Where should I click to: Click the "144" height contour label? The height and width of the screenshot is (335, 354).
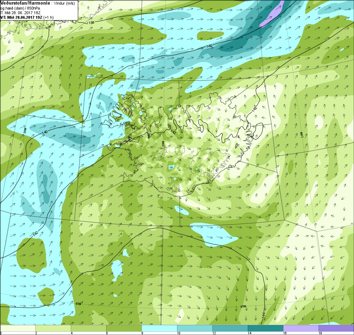[264, 315]
